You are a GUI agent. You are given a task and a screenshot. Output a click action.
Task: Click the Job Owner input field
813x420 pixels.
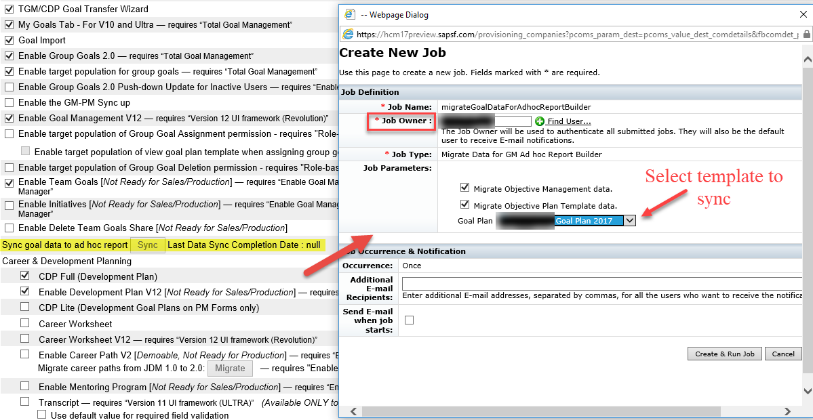[x=485, y=121]
